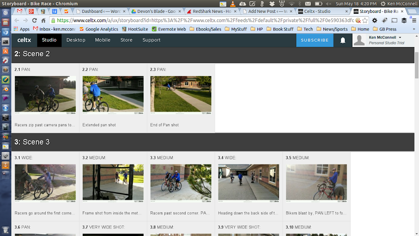
Task: Bookmark this page with the star icon
Action: pos(365,20)
